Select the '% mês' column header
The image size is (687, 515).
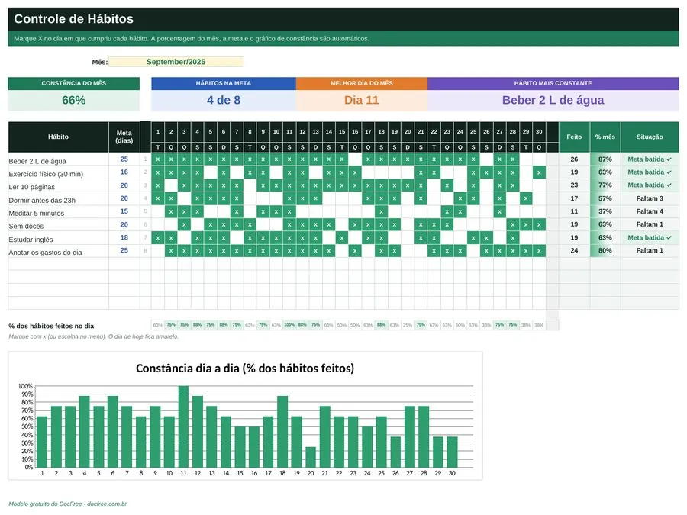(x=605, y=137)
